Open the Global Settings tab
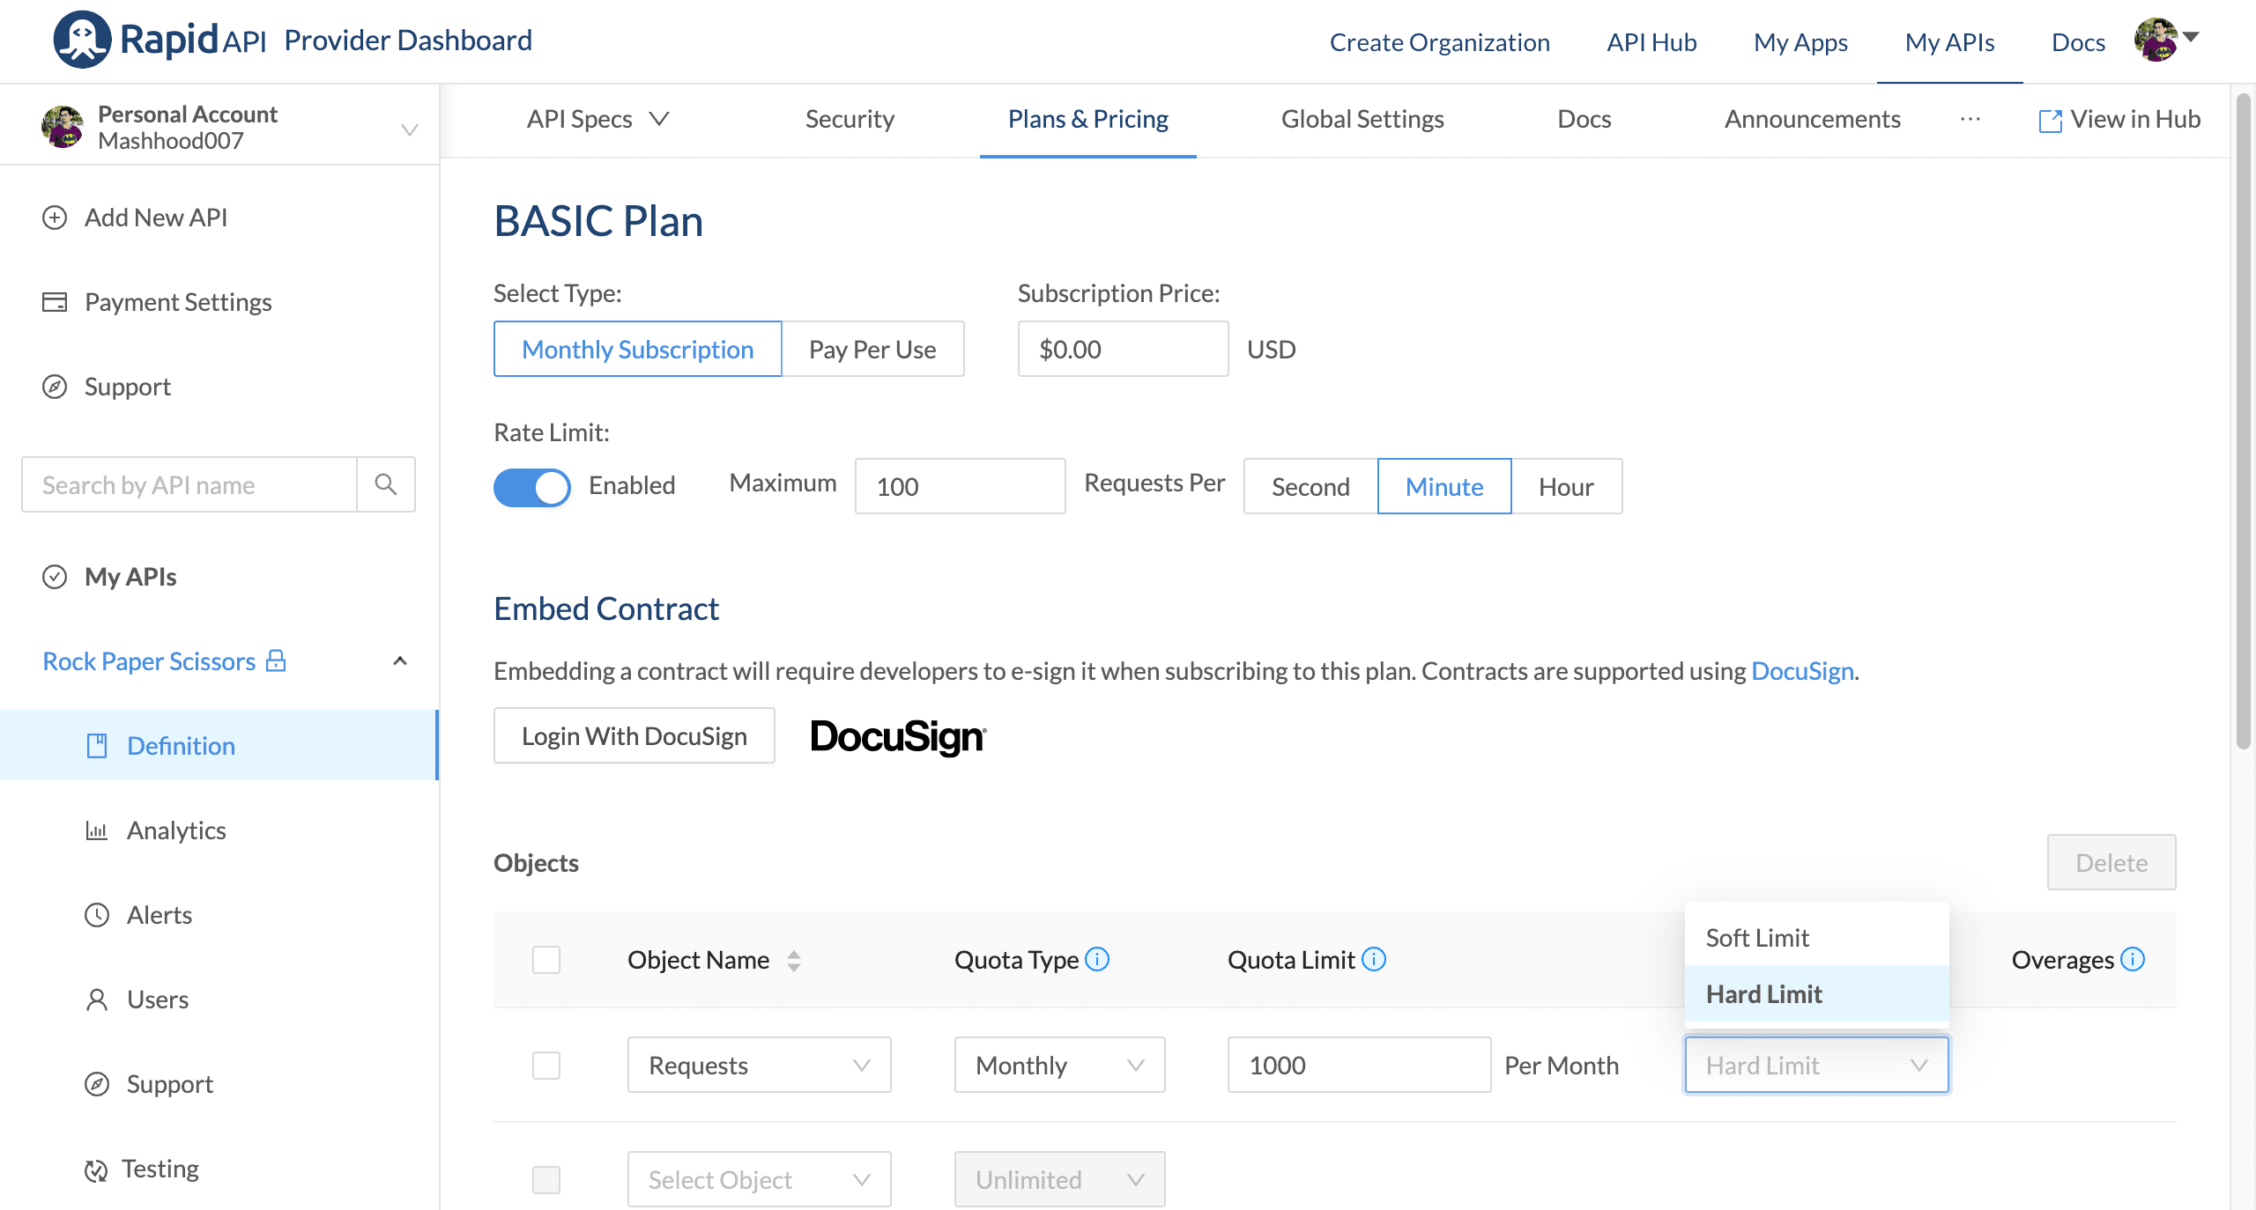The width and height of the screenshot is (2256, 1210). point(1362,119)
